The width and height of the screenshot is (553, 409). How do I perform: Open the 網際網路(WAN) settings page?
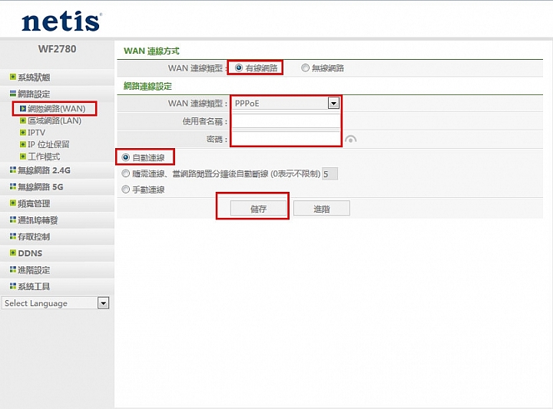56,108
